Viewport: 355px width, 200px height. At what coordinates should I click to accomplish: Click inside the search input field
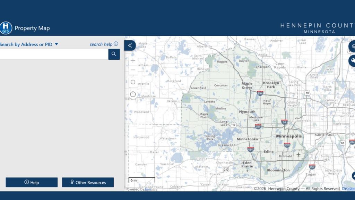[54, 54]
